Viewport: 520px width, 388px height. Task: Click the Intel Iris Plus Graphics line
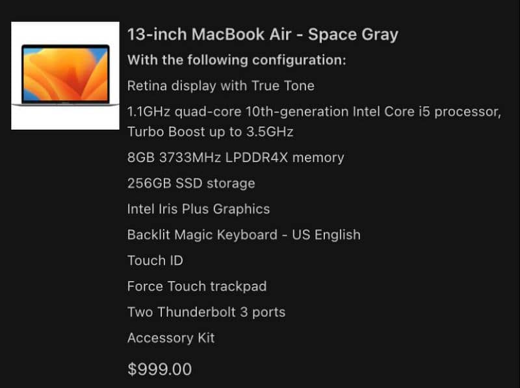point(198,209)
